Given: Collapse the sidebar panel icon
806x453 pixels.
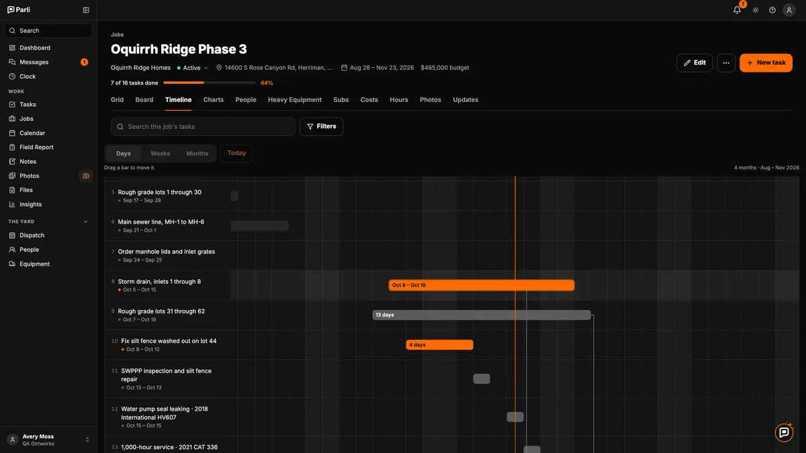Looking at the screenshot, I should pos(86,10).
